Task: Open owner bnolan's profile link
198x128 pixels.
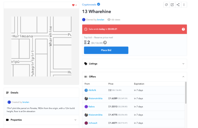Action: (x=101, y=20)
